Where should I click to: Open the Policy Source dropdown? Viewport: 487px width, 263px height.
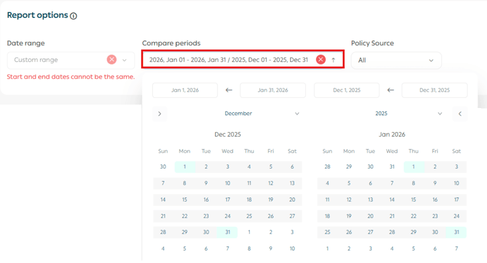tap(396, 61)
